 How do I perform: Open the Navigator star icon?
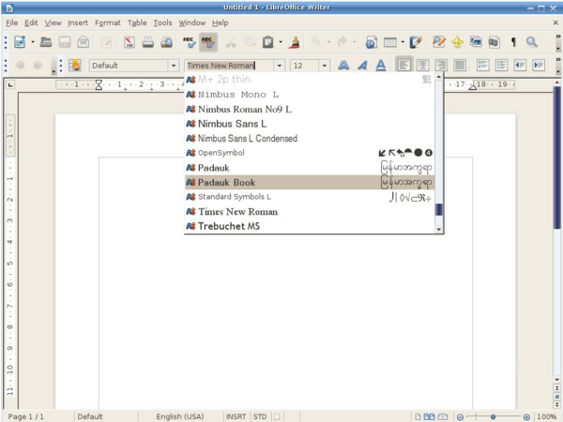coord(457,42)
